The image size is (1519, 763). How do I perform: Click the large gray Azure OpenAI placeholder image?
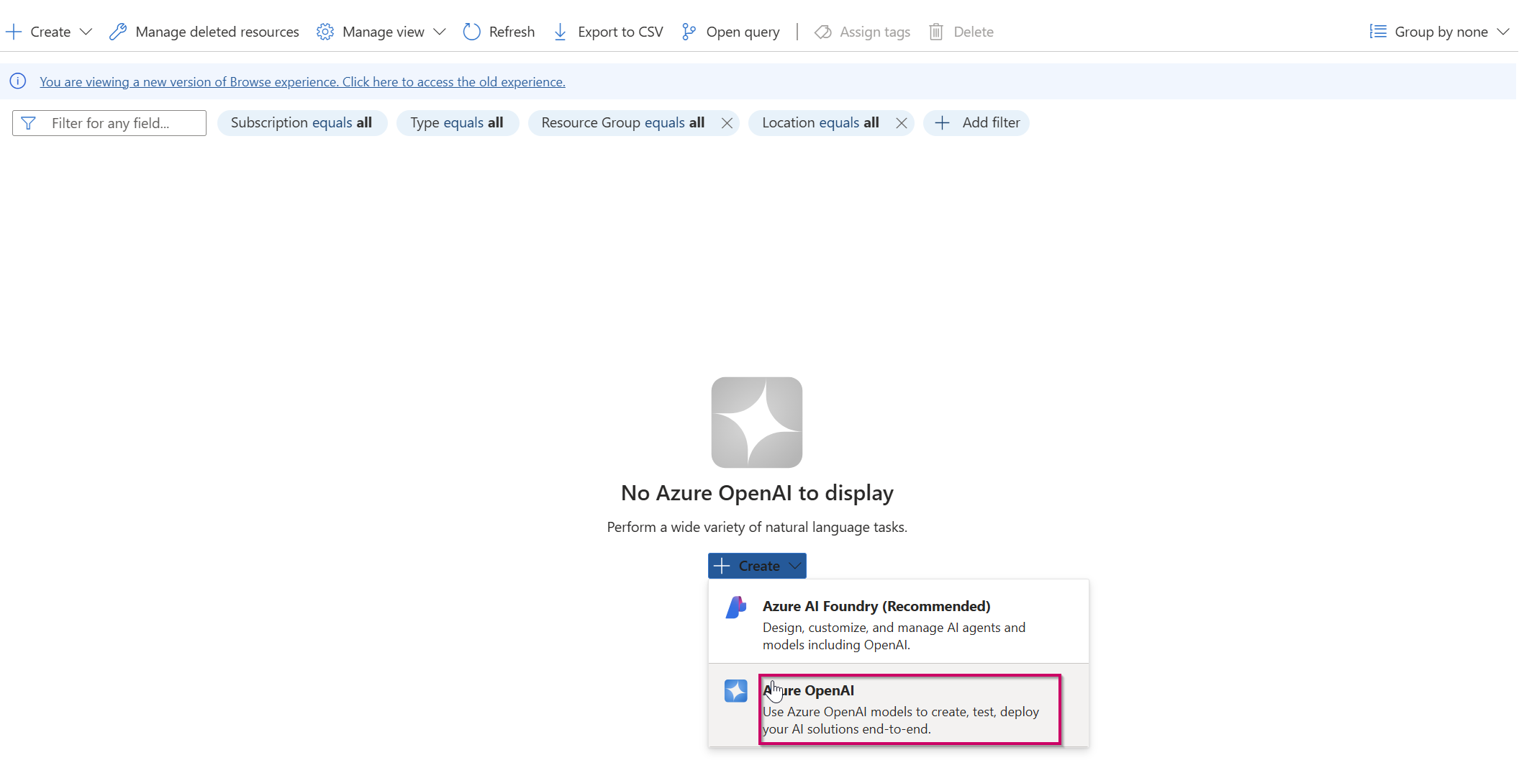click(x=757, y=423)
